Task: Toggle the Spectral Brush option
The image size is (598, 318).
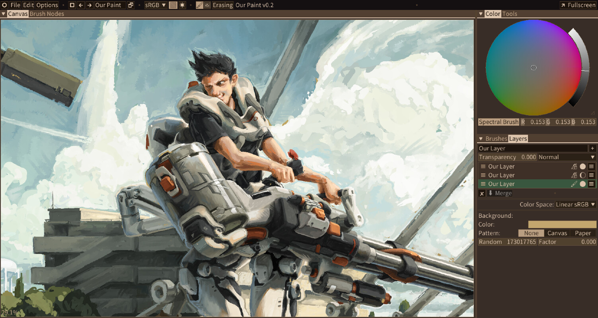Action: [x=499, y=122]
